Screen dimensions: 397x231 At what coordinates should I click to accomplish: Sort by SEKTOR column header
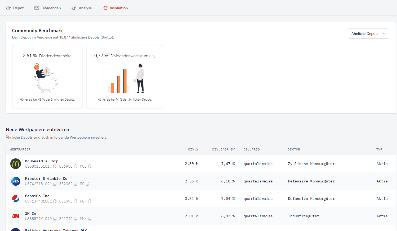point(294,149)
